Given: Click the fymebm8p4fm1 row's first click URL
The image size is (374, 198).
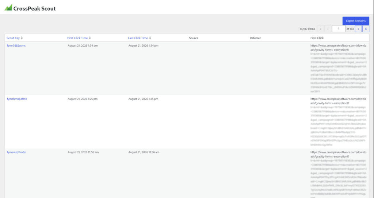Looking at the screenshot, I should click(339, 122).
